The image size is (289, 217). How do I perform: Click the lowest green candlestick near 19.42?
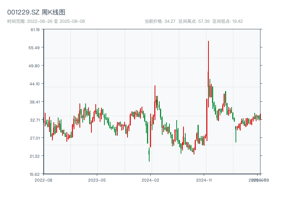[149, 155]
